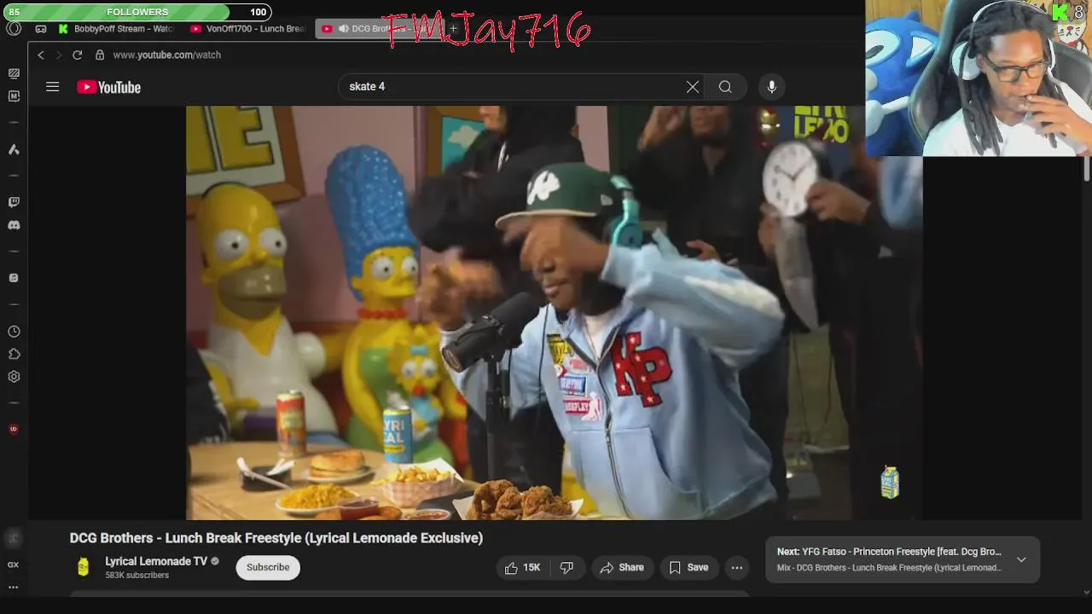The height and width of the screenshot is (614, 1092).
Task: Start voice search with microphone icon
Action: coord(771,87)
